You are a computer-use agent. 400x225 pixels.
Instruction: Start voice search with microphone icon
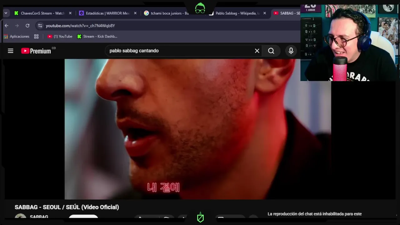pos(291,51)
